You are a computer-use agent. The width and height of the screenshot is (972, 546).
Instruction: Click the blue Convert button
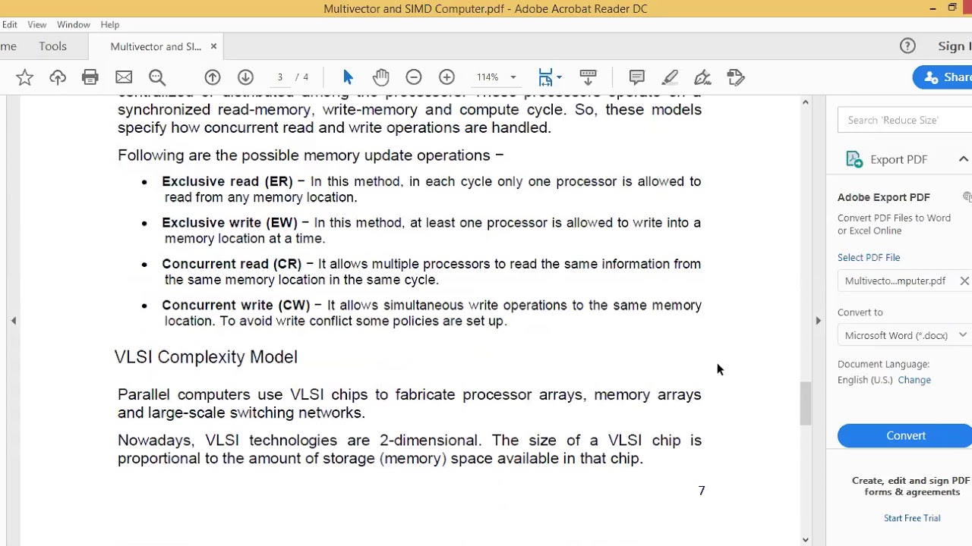(x=904, y=435)
